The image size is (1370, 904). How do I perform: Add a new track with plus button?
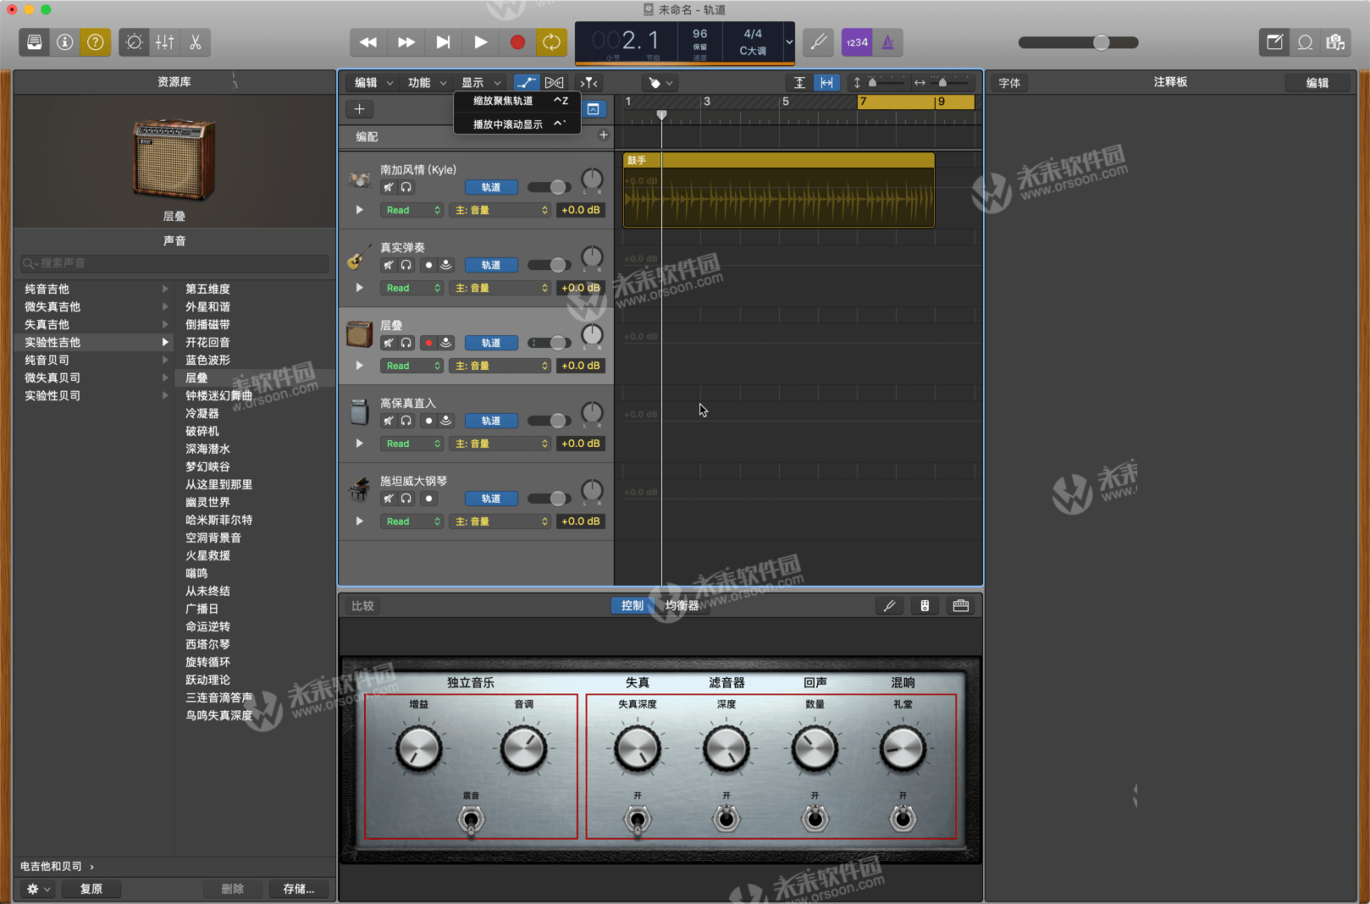pos(359,109)
